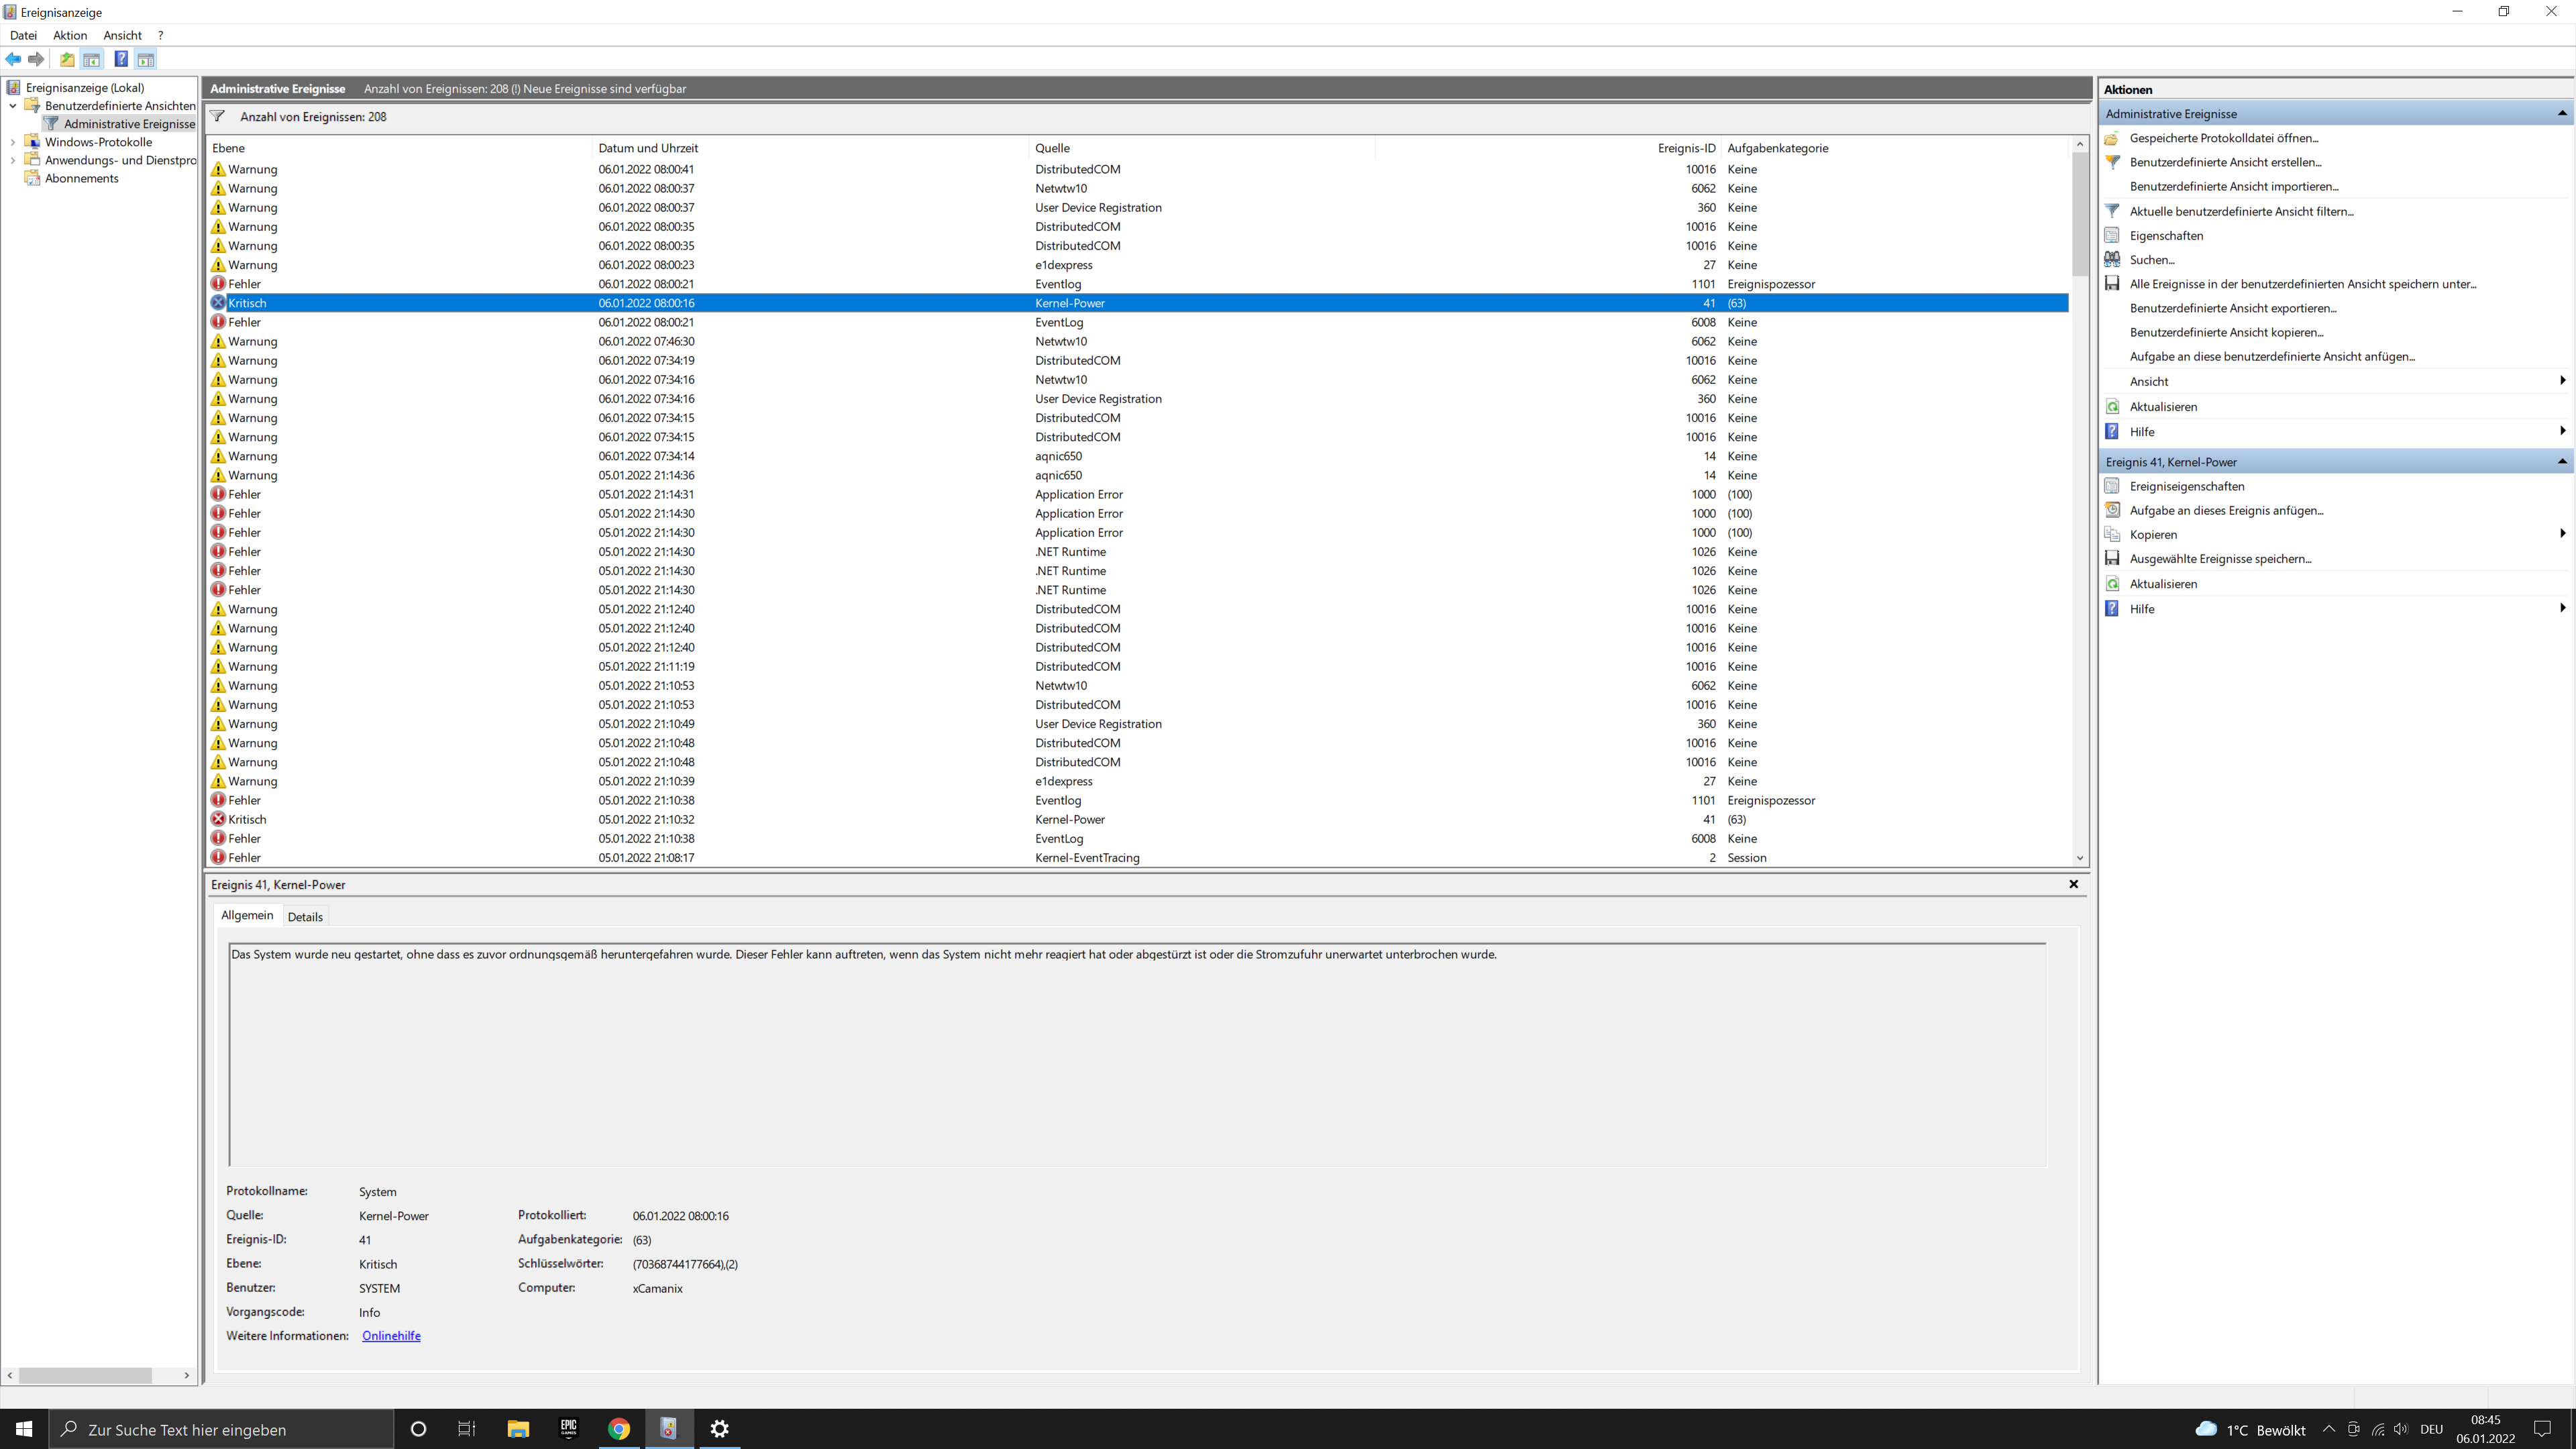Click the blue question mark Help toolbar icon
This screenshot has height=1449, width=2576.
pyautogui.click(x=120, y=60)
